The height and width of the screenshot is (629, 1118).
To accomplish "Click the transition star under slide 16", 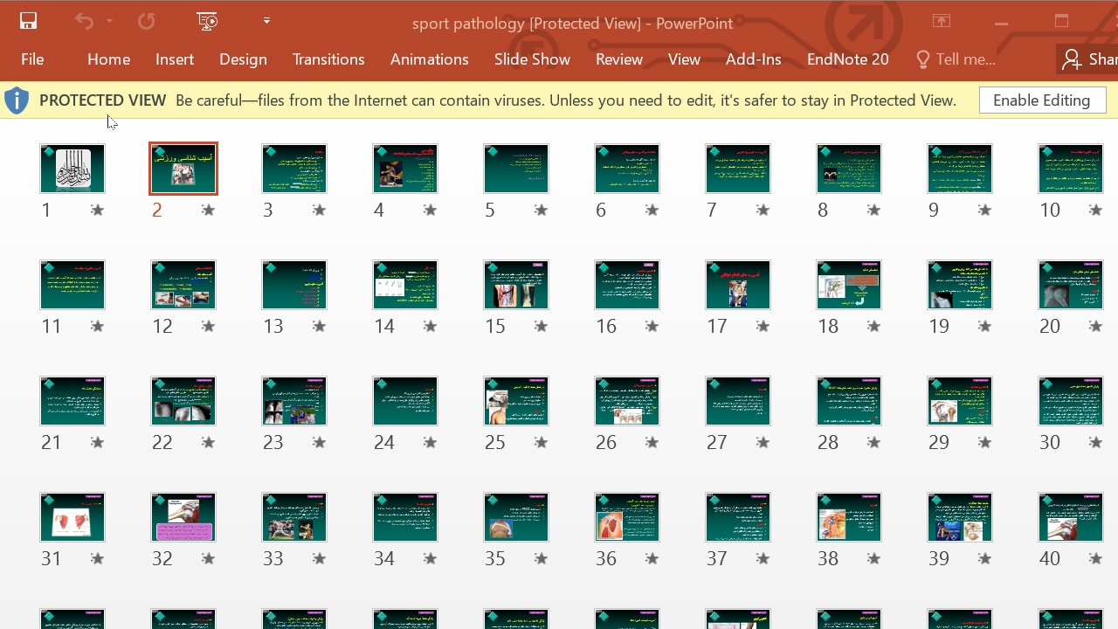I will point(652,326).
